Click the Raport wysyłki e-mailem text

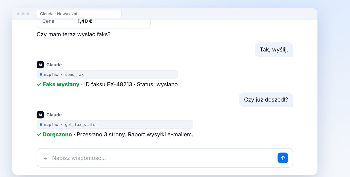click(161, 134)
